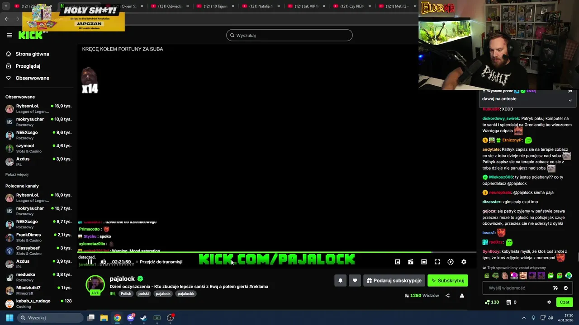Open the Kick hamburger menu
This screenshot has width=579, height=325.
point(9,35)
